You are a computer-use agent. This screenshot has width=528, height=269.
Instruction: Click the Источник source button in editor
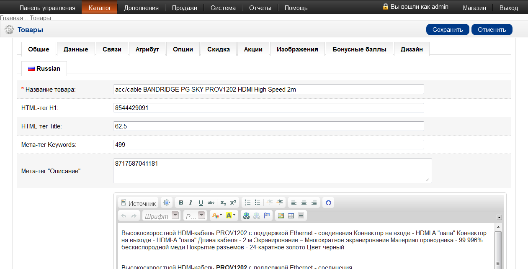[138, 203]
